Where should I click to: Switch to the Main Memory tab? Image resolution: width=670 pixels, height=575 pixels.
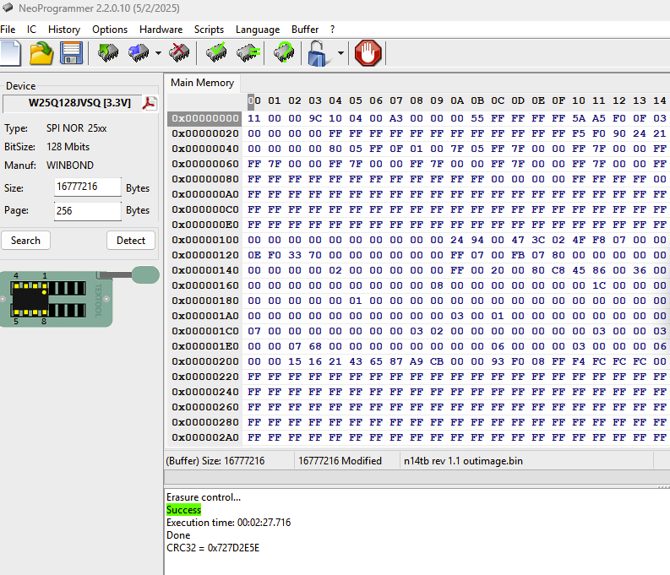pyautogui.click(x=202, y=83)
